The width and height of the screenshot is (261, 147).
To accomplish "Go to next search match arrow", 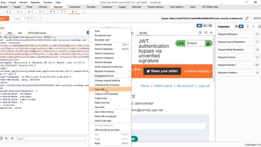I will pyautogui.click(x=12, y=138).
